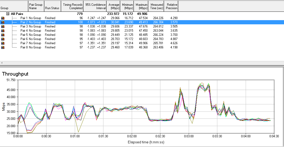Sort by Run Status column header
The height and width of the screenshot is (147, 284).
coord(52,6)
